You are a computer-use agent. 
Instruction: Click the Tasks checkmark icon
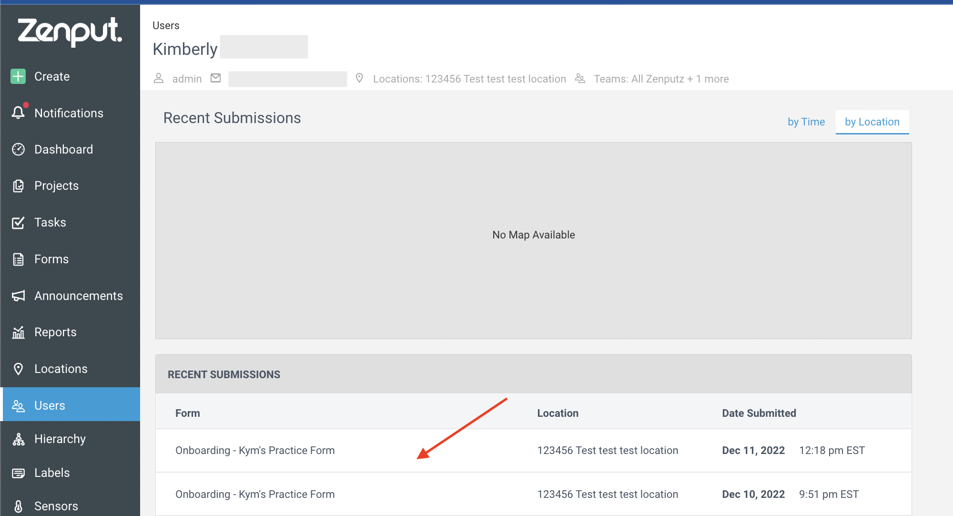point(18,222)
